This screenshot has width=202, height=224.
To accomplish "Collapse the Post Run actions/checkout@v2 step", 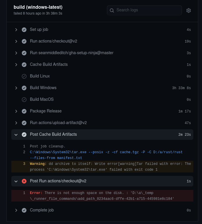I will (x=16, y=181).
